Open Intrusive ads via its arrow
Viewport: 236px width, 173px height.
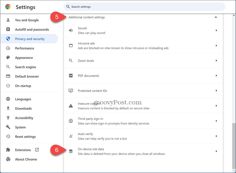tap(216, 45)
